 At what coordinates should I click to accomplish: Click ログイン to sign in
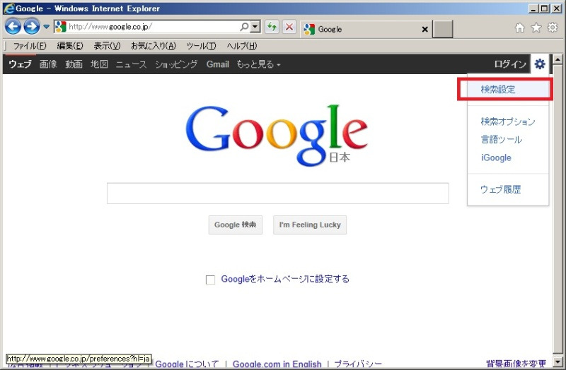click(510, 64)
